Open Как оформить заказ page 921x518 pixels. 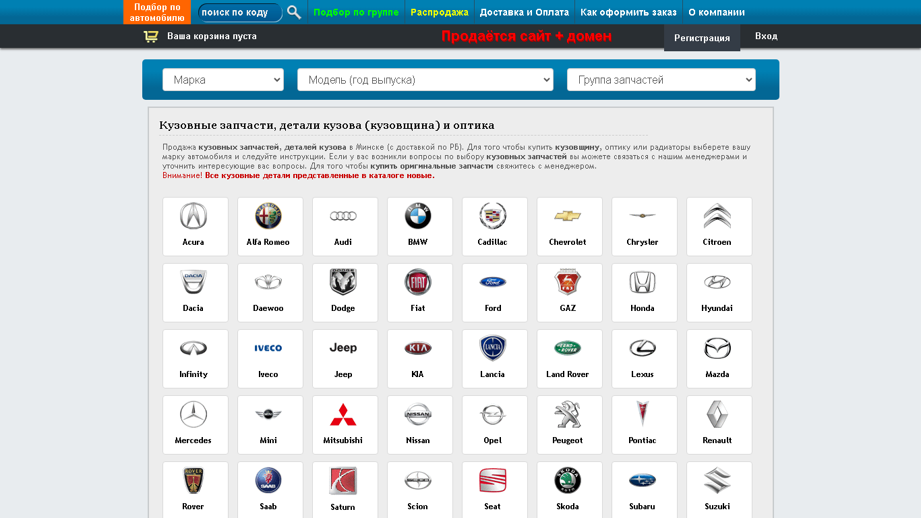click(x=628, y=12)
